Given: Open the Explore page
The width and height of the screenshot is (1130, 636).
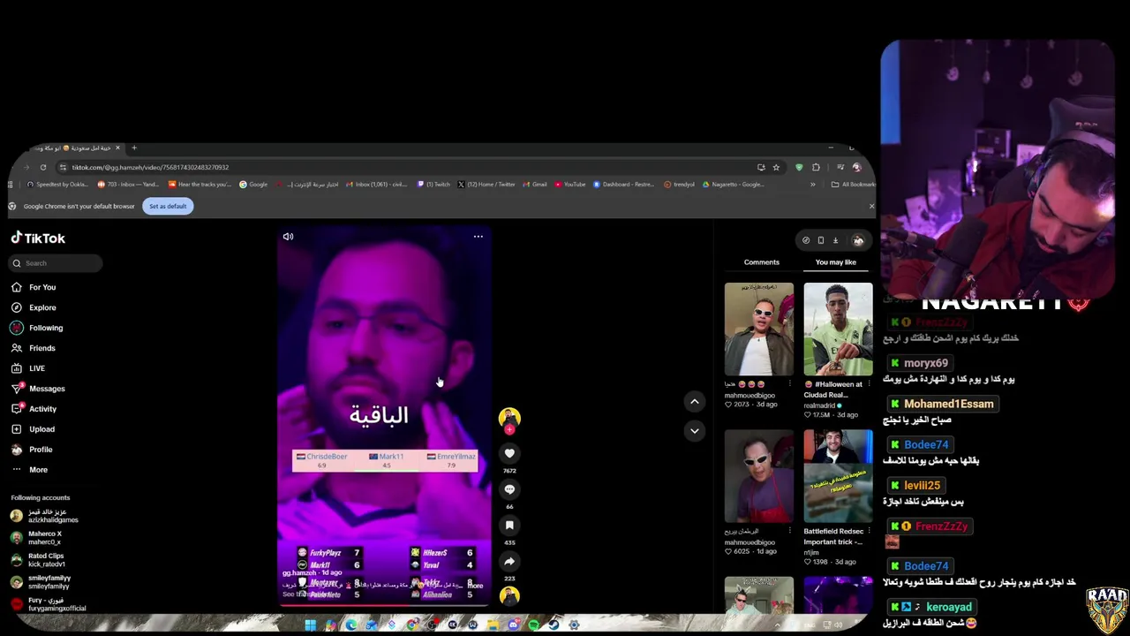Looking at the screenshot, I should click(34, 307).
